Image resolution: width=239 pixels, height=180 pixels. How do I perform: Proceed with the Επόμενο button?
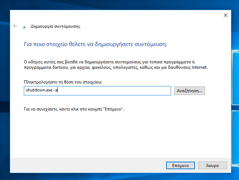click(x=181, y=165)
